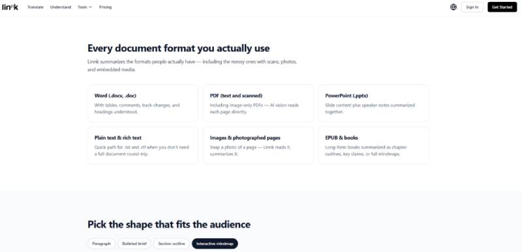Click the Sign In button

(x=472, y=7)
